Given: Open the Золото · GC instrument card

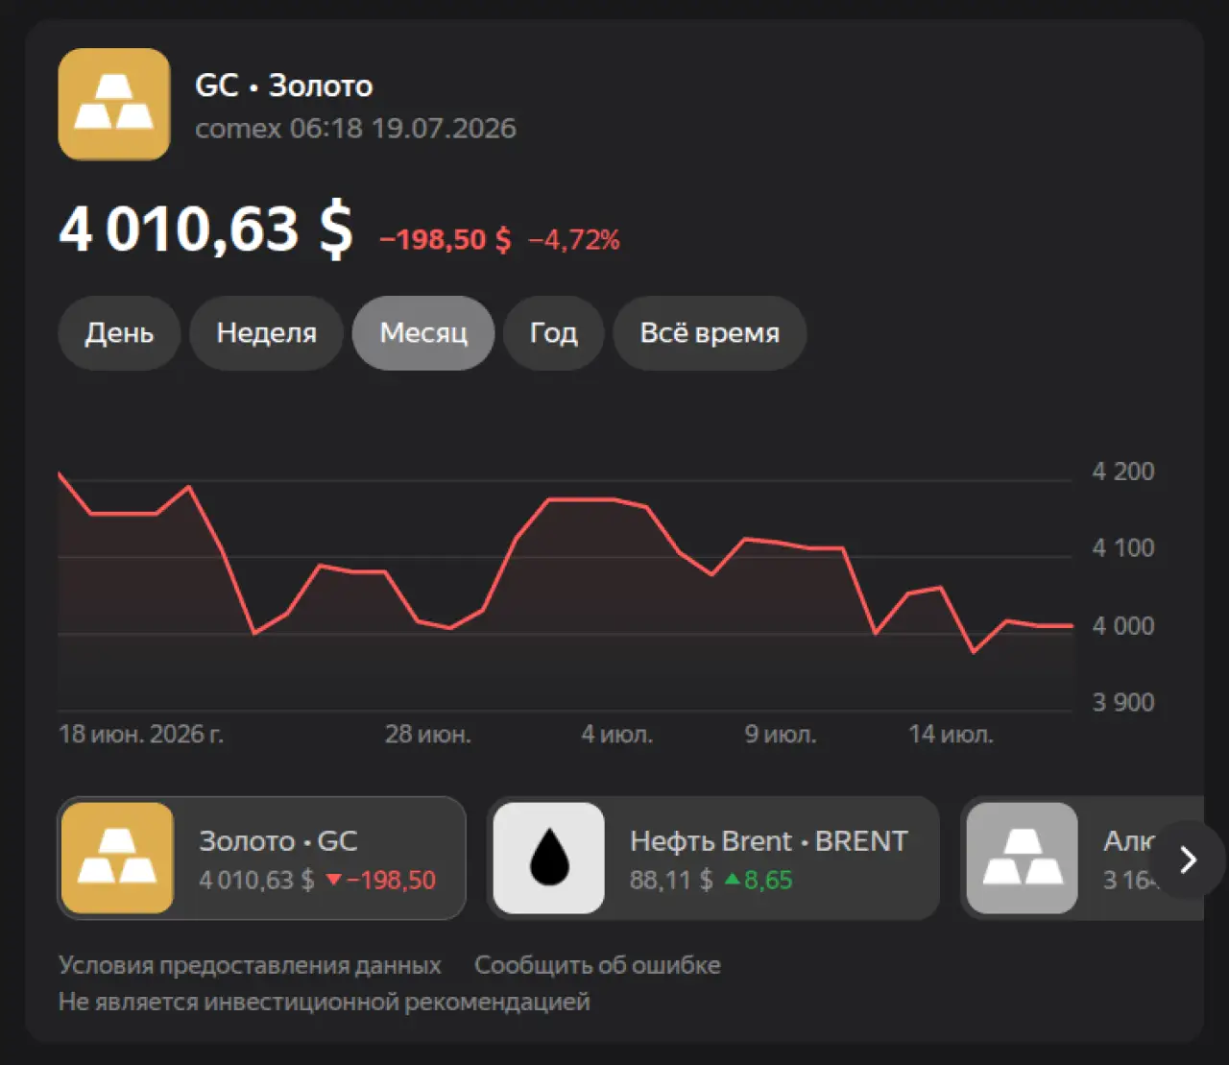Looking at the screenshot, I should click(x=262, y=858).
